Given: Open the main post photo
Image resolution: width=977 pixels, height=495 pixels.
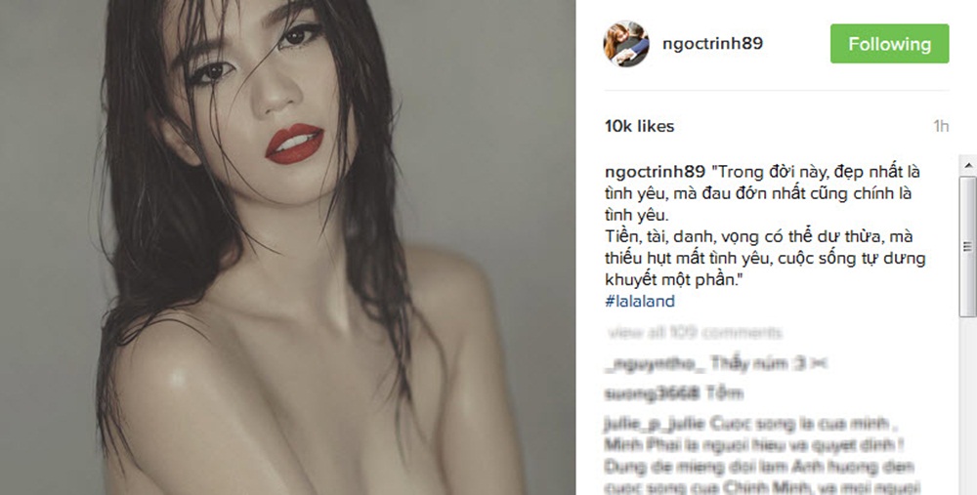Looking at the screenshot, I should tap(287, 247).
